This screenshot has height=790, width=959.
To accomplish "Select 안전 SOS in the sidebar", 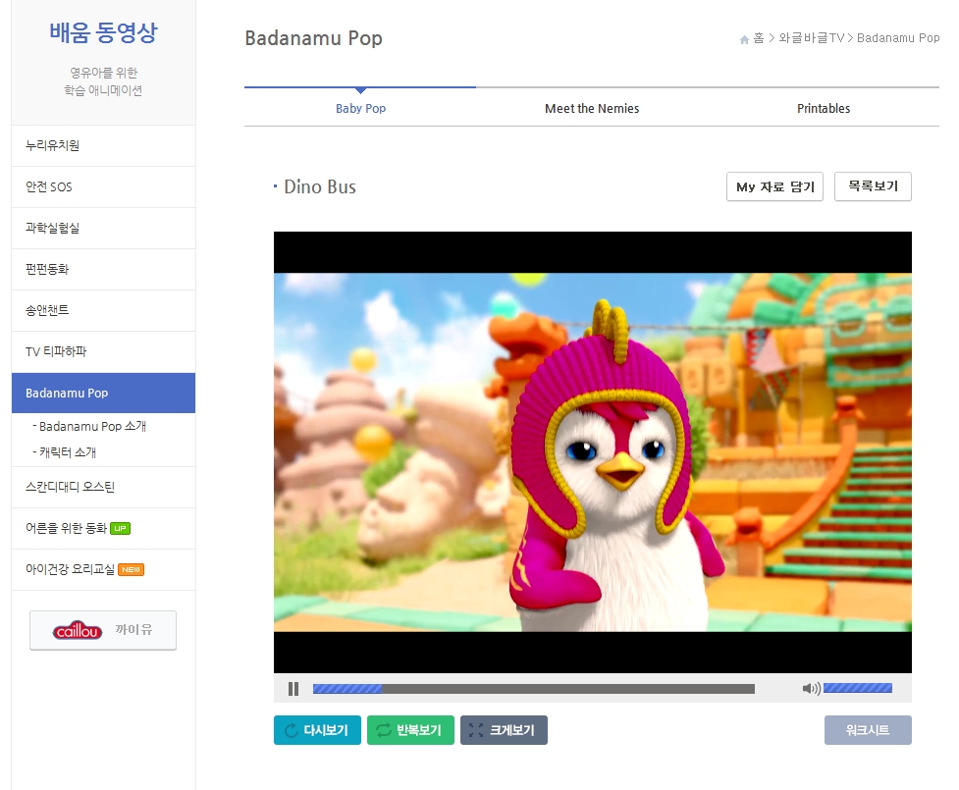I will coord(103,187).
